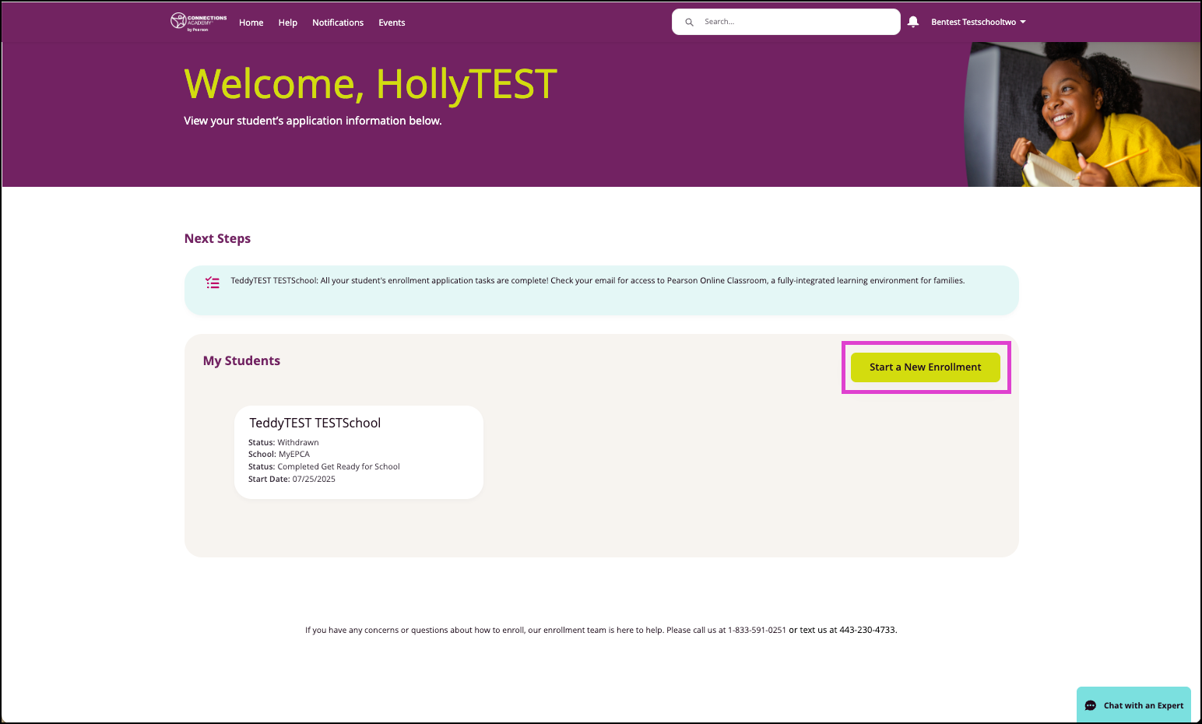
Task: Open Notifications in the top navigation
Action: [x=338, y=23]
